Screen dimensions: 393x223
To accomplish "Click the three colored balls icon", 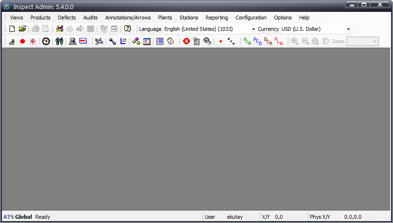I will tap(136, 41).
